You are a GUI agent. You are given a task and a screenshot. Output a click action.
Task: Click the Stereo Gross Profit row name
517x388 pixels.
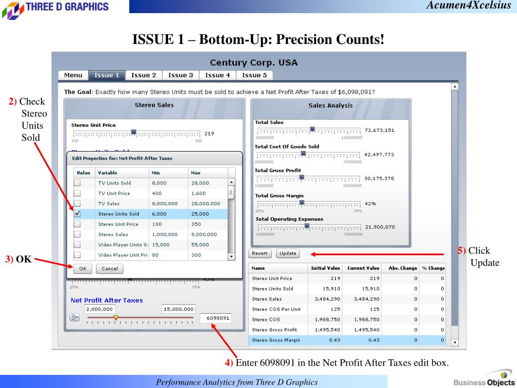(274, 329)
